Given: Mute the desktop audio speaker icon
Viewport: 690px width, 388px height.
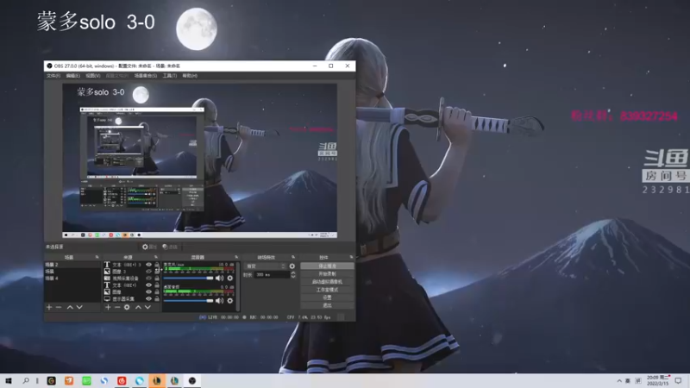Looking at the screenshot, I should (219, 300).
